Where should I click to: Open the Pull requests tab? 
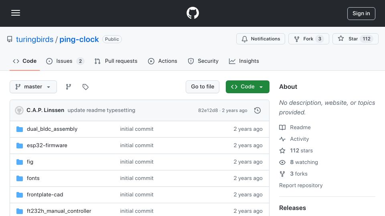coord(116,61)
